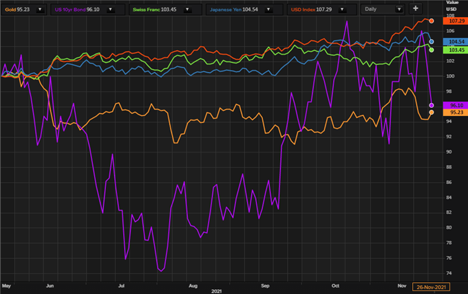The width and height of the screenshot is (468, 294).
Task: Click the plus button to add series
Action: (x=415, y=9)
